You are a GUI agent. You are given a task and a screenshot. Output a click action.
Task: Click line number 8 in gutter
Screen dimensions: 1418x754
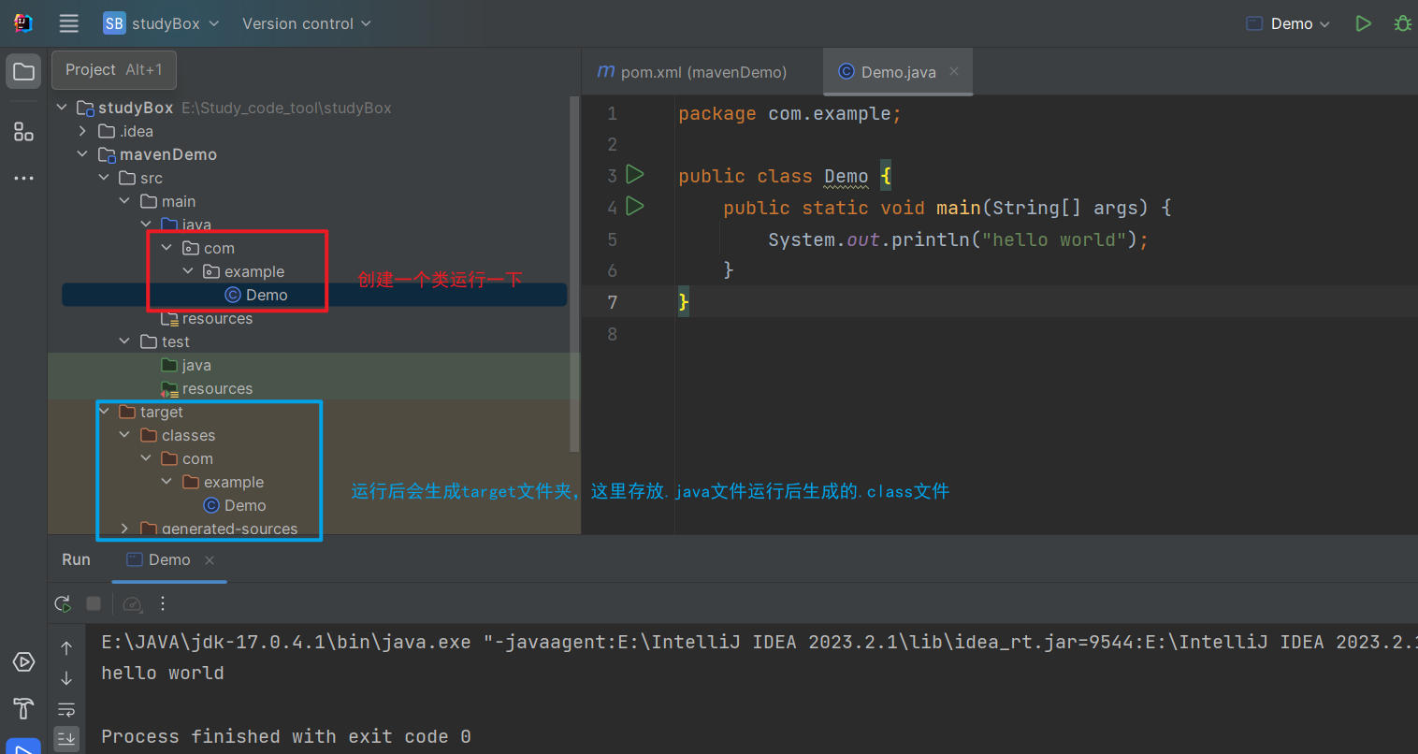click(x=612, y=334)
